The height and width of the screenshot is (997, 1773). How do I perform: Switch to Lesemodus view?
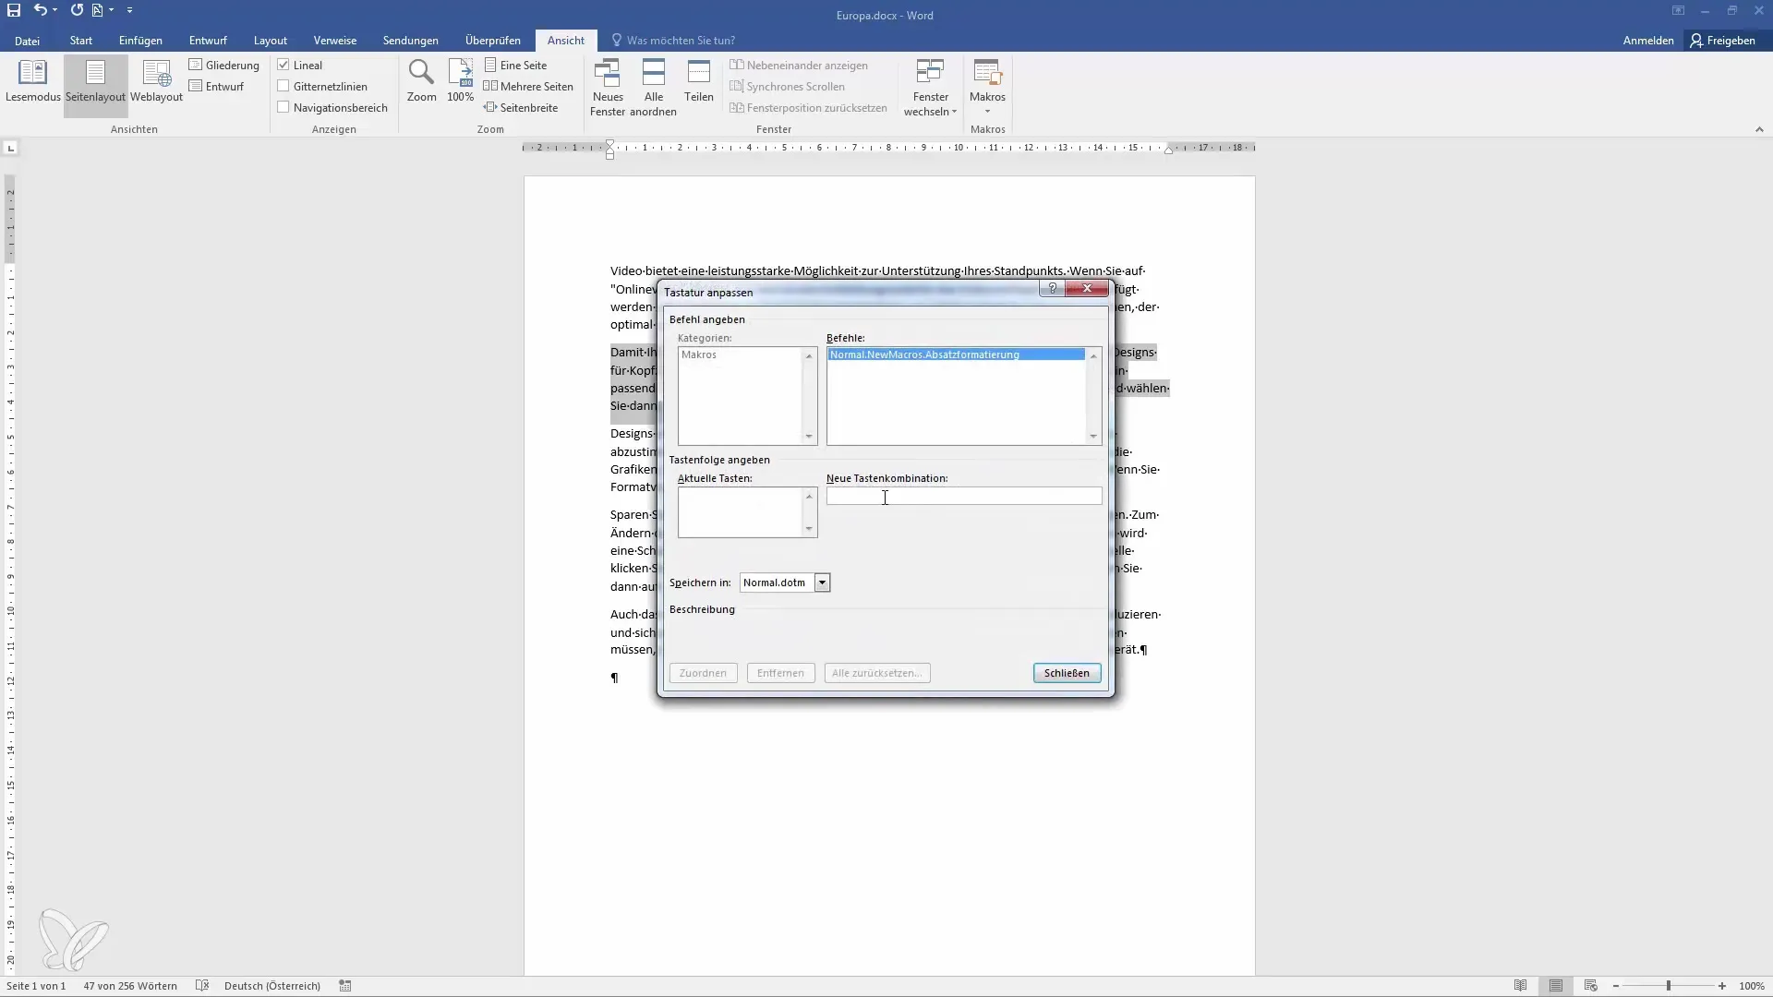pos(32,81)
